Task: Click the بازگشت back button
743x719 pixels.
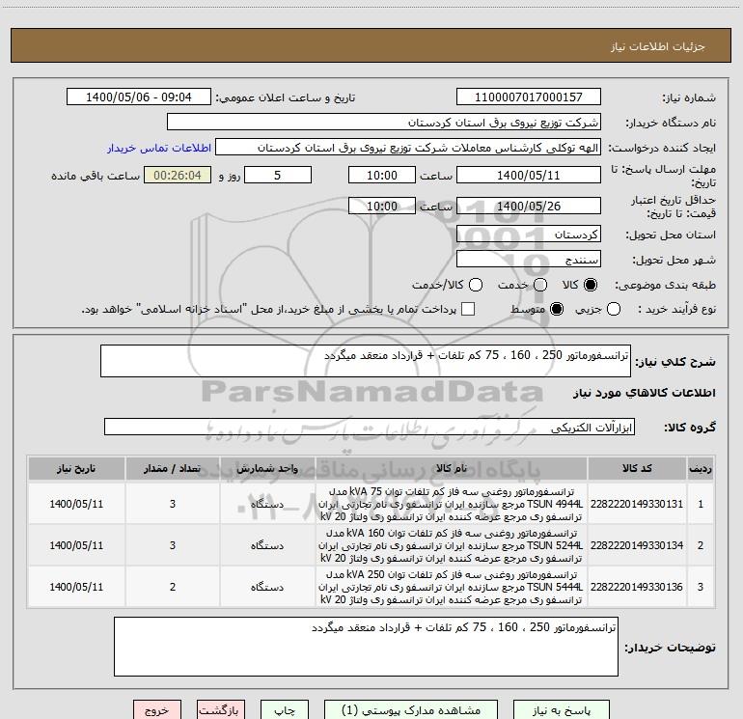Action: [221, 710]
